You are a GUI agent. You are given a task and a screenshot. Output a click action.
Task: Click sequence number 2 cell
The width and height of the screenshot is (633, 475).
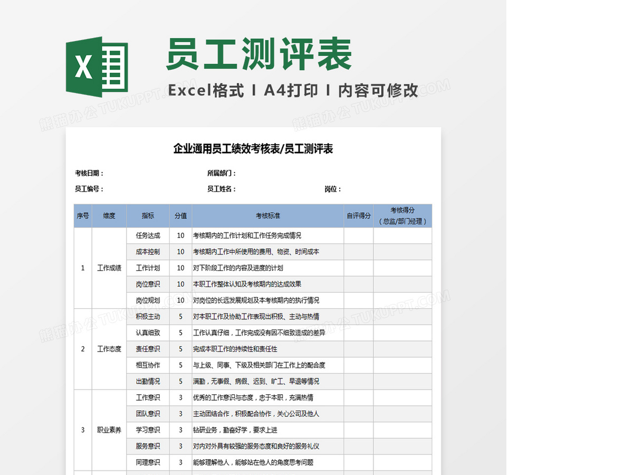[x=83, y=349]
